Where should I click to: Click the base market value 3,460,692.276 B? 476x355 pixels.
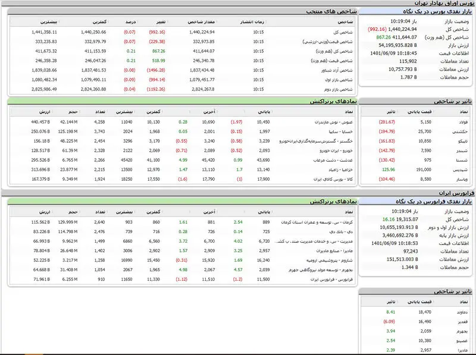(400, 235)
